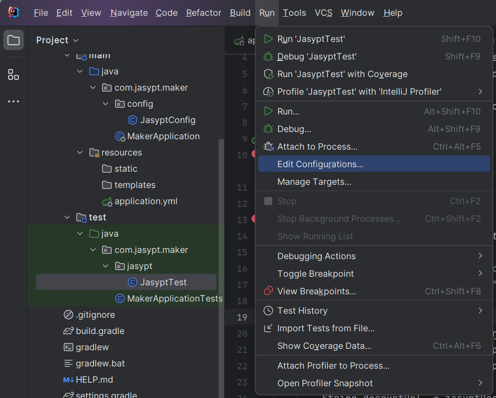Image resolution: width=496 pixels, height=398 pixels.
Task: Expand the Debugging Actions submenu arrow
Action: click(x=480, y=256)
